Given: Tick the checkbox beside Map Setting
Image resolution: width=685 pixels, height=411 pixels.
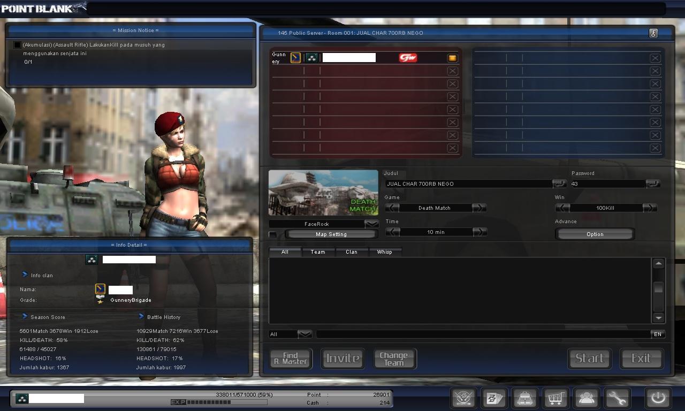Looking at the screenshot, I should (x=273, y=234).
